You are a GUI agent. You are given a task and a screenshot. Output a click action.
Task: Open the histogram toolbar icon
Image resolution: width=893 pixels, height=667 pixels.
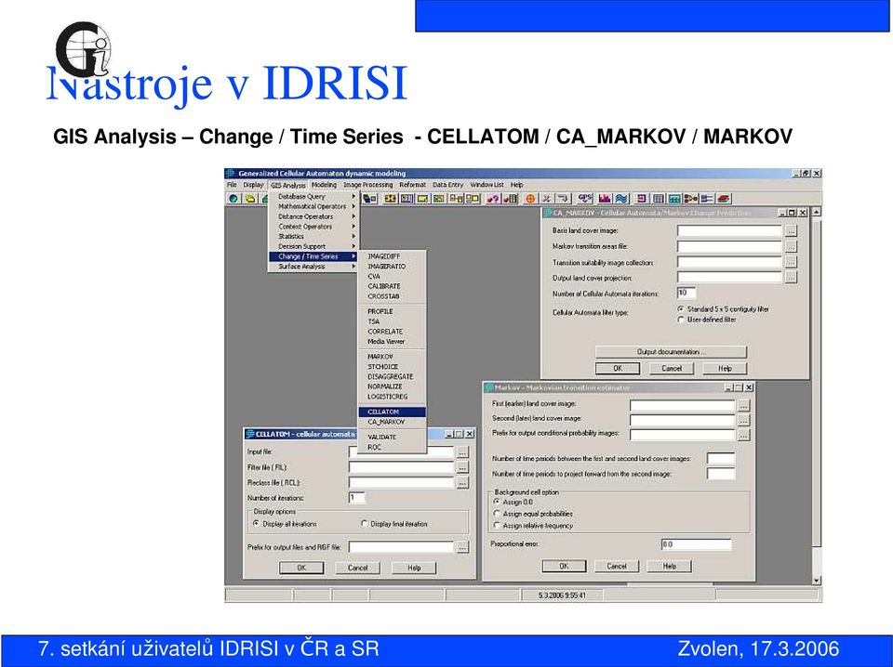click(605, 199)
